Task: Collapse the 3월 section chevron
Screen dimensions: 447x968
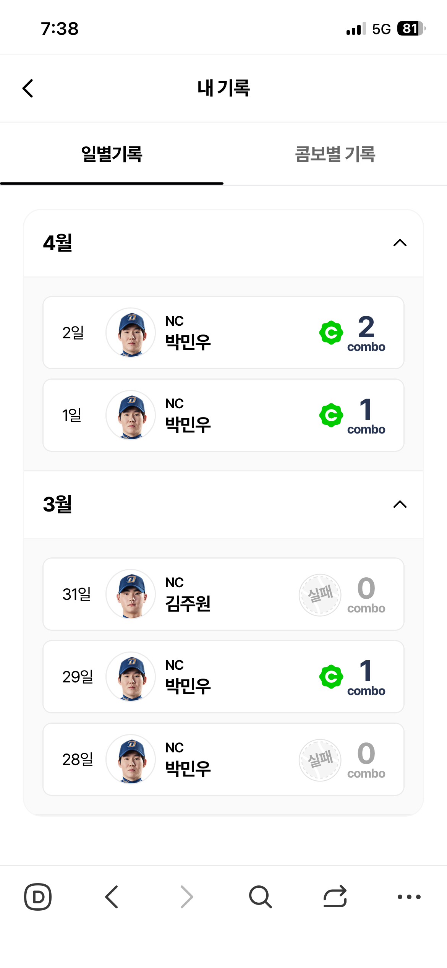Action: [x=400, y=504]
